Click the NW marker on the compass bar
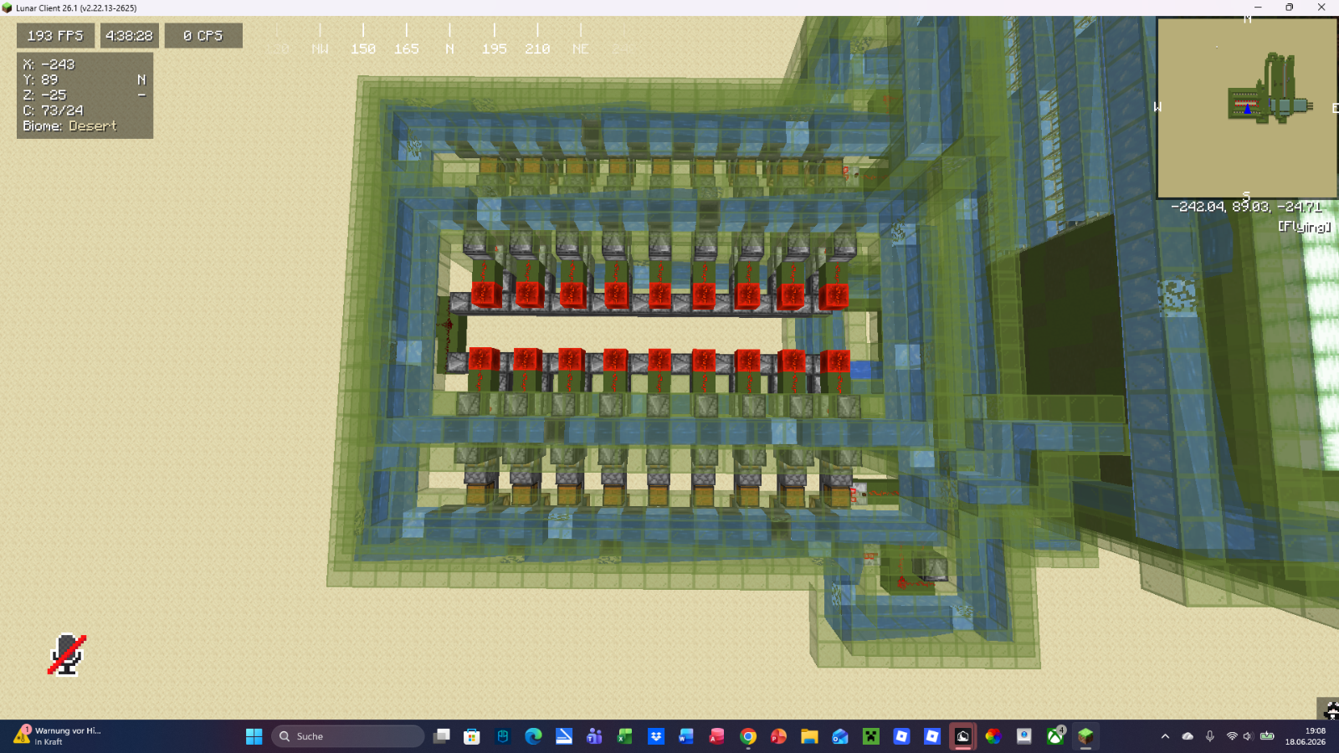The image size is (1339, 753). coord(320,49)
